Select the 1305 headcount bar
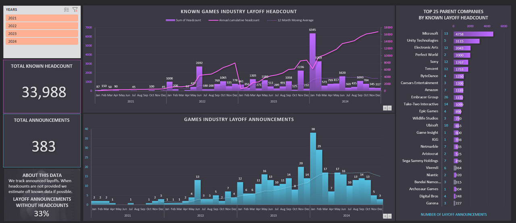 click(x=253, y=85)
